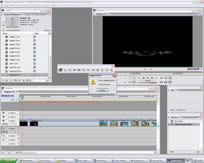
Task: Open the Window menu
Action: pyautogui.click(x=47, y=6)
